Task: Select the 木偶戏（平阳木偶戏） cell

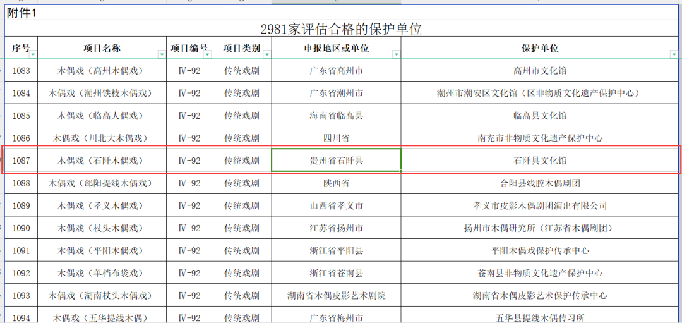Action: 102,250
